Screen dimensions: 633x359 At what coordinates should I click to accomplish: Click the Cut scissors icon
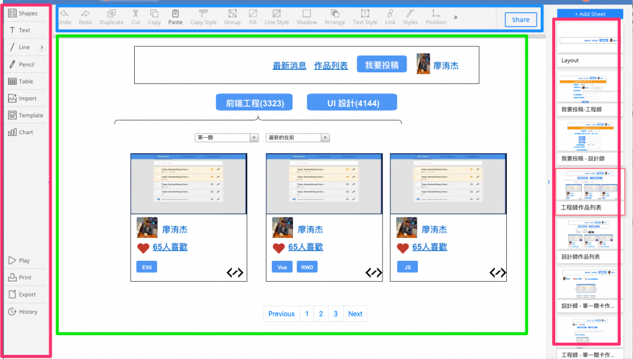[135, 17]
